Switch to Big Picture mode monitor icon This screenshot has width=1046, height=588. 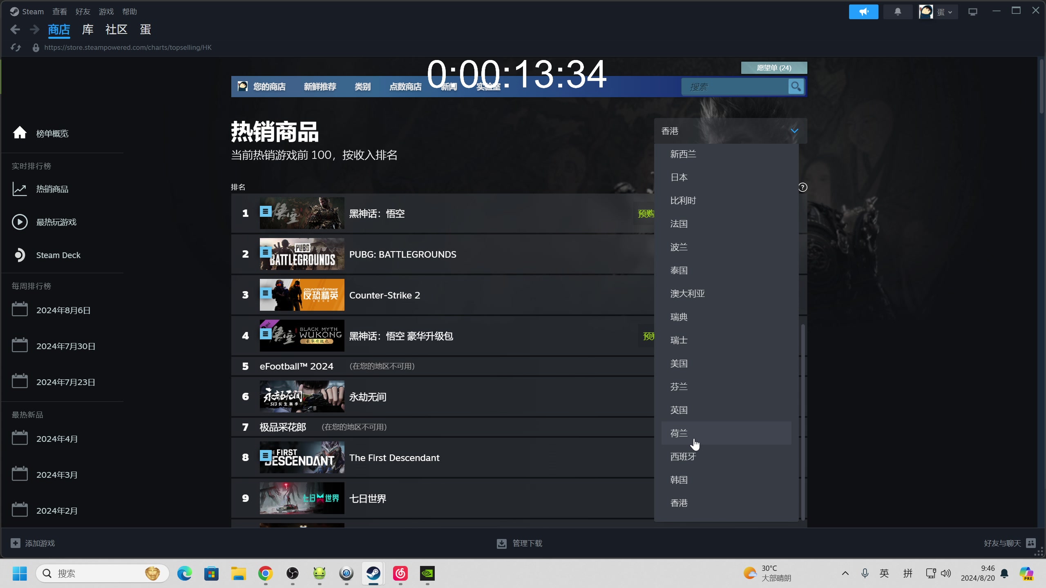(973, 12)
